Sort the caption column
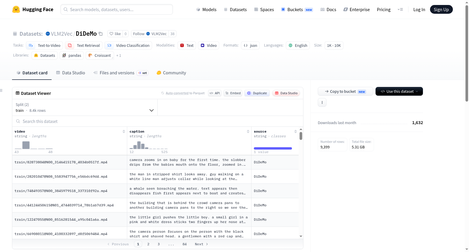This screenshot has width=469, height=252. (x=248, y=131)
